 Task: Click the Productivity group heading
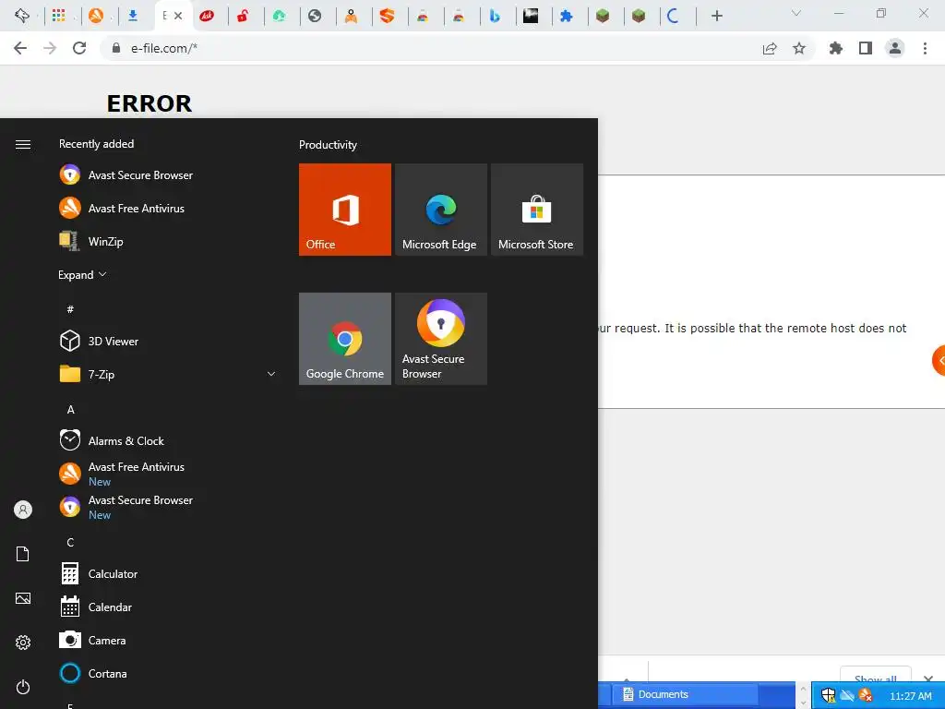[x=328, y=145]
